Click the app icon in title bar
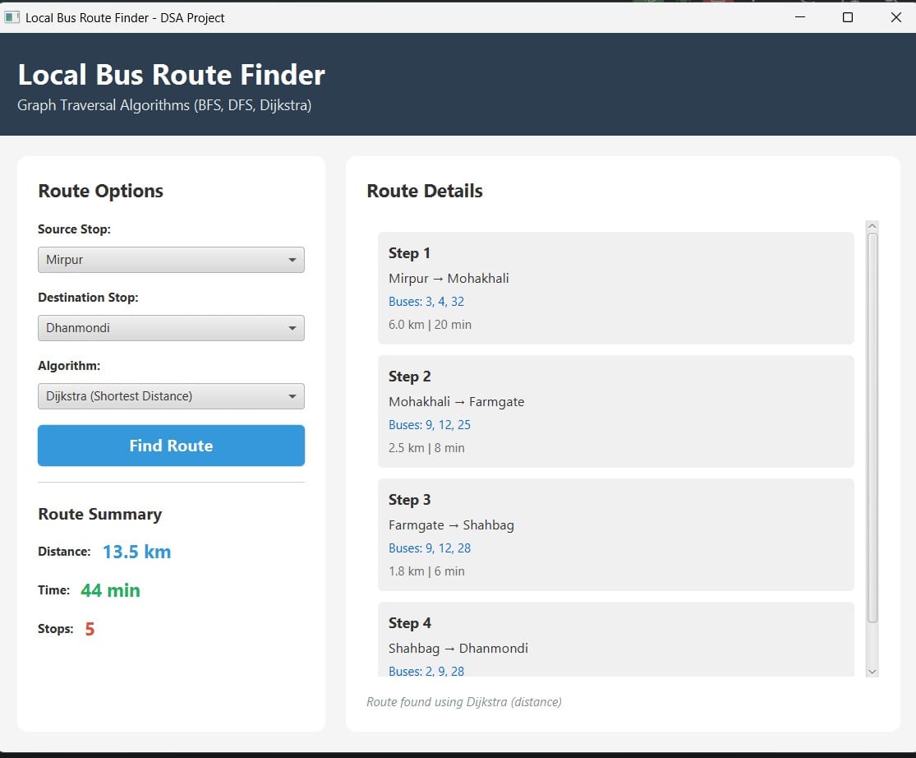916x758 pixels. click(x=12, y=17)
